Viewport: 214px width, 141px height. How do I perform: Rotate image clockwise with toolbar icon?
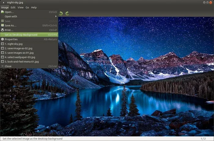click(67, 13)
